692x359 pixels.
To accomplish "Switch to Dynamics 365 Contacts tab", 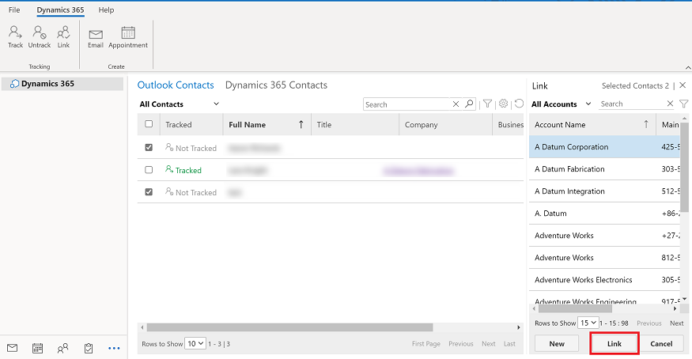I will click(276, 85).
